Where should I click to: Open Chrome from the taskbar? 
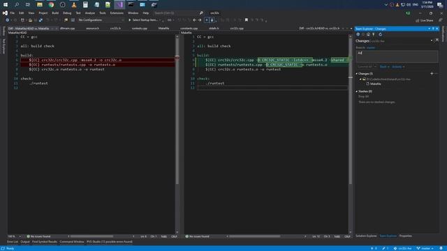[x=51, y=5]
